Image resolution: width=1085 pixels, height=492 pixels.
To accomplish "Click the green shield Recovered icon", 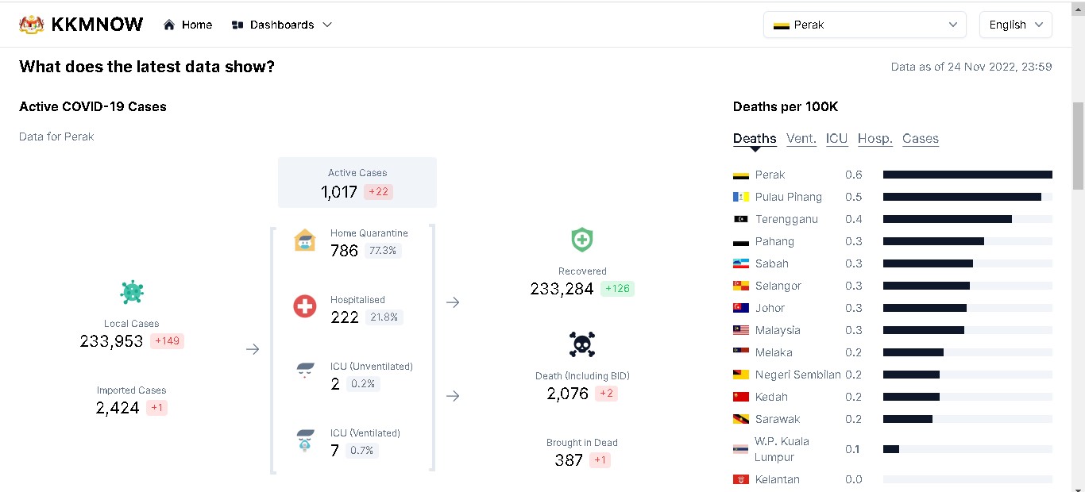I will (x=582, y=240).
